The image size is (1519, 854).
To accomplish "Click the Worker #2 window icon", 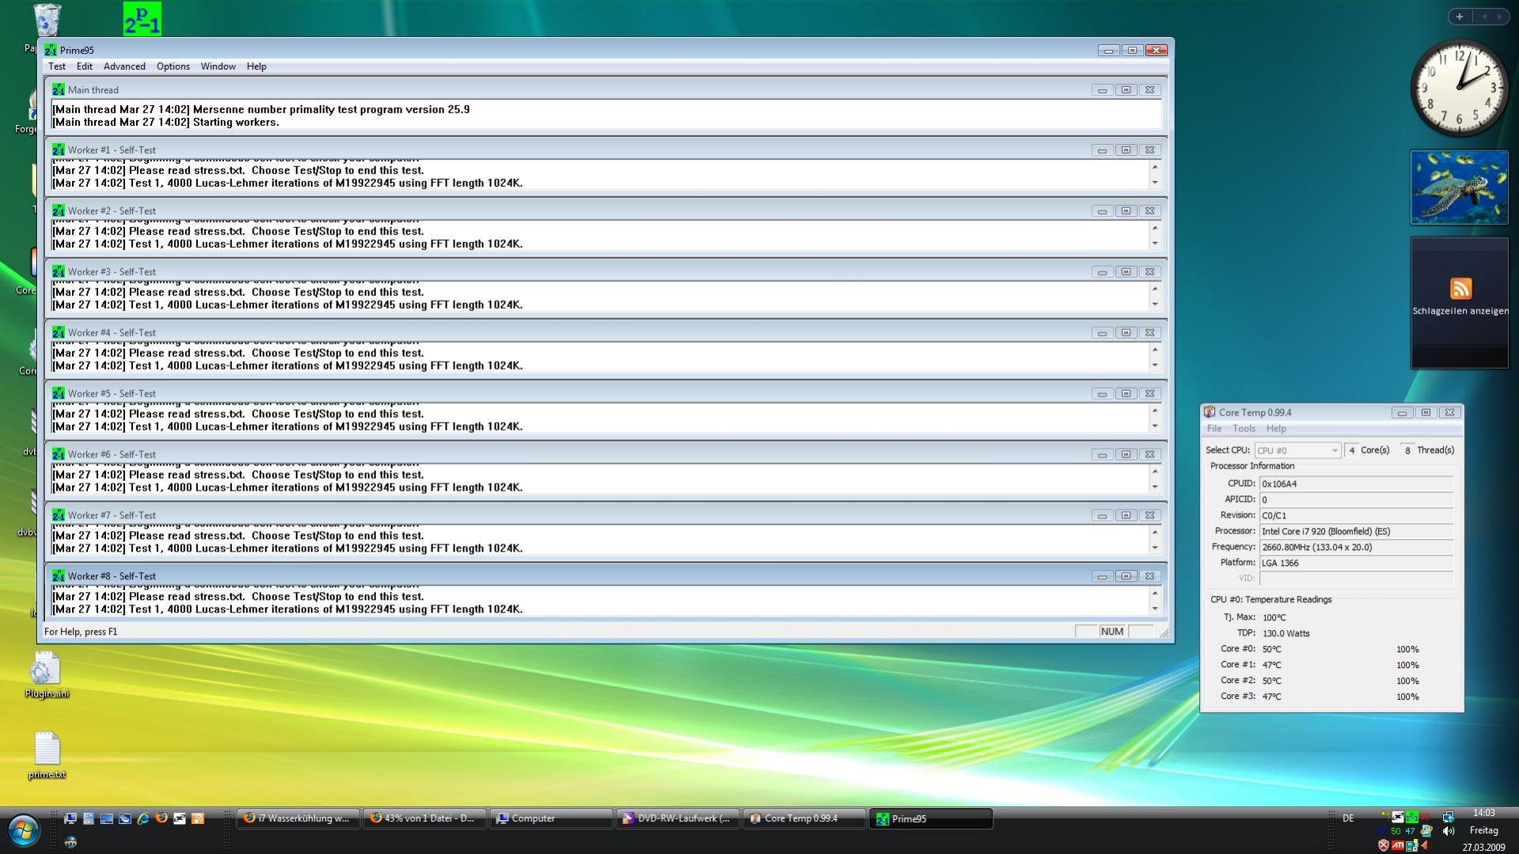I will (x=58, y=211).
